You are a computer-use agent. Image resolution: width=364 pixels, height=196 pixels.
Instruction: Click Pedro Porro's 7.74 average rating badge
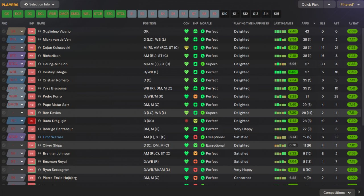coord(352,97)
